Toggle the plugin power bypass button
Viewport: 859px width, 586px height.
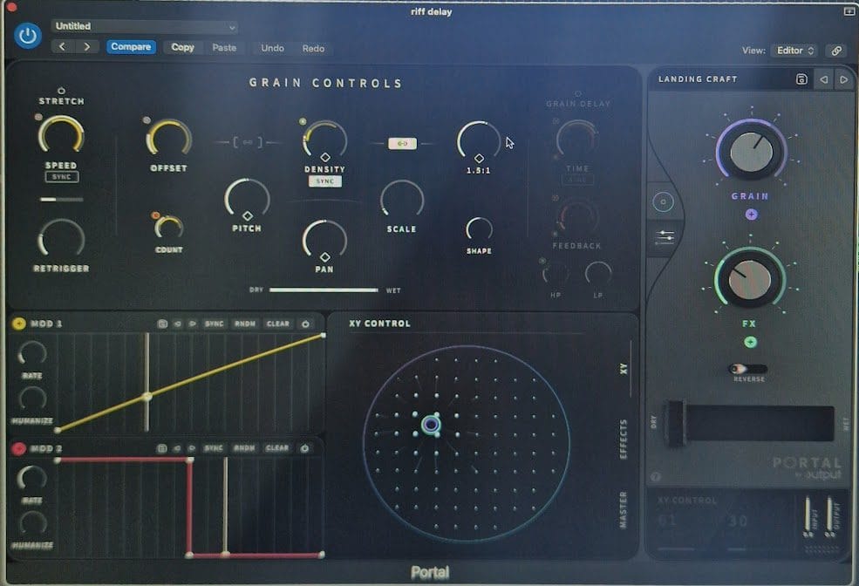[x=28, y=36]
